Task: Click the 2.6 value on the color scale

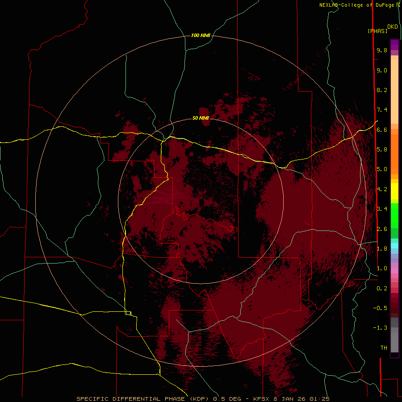Action: pyautogui.click(x=382, y=229)
